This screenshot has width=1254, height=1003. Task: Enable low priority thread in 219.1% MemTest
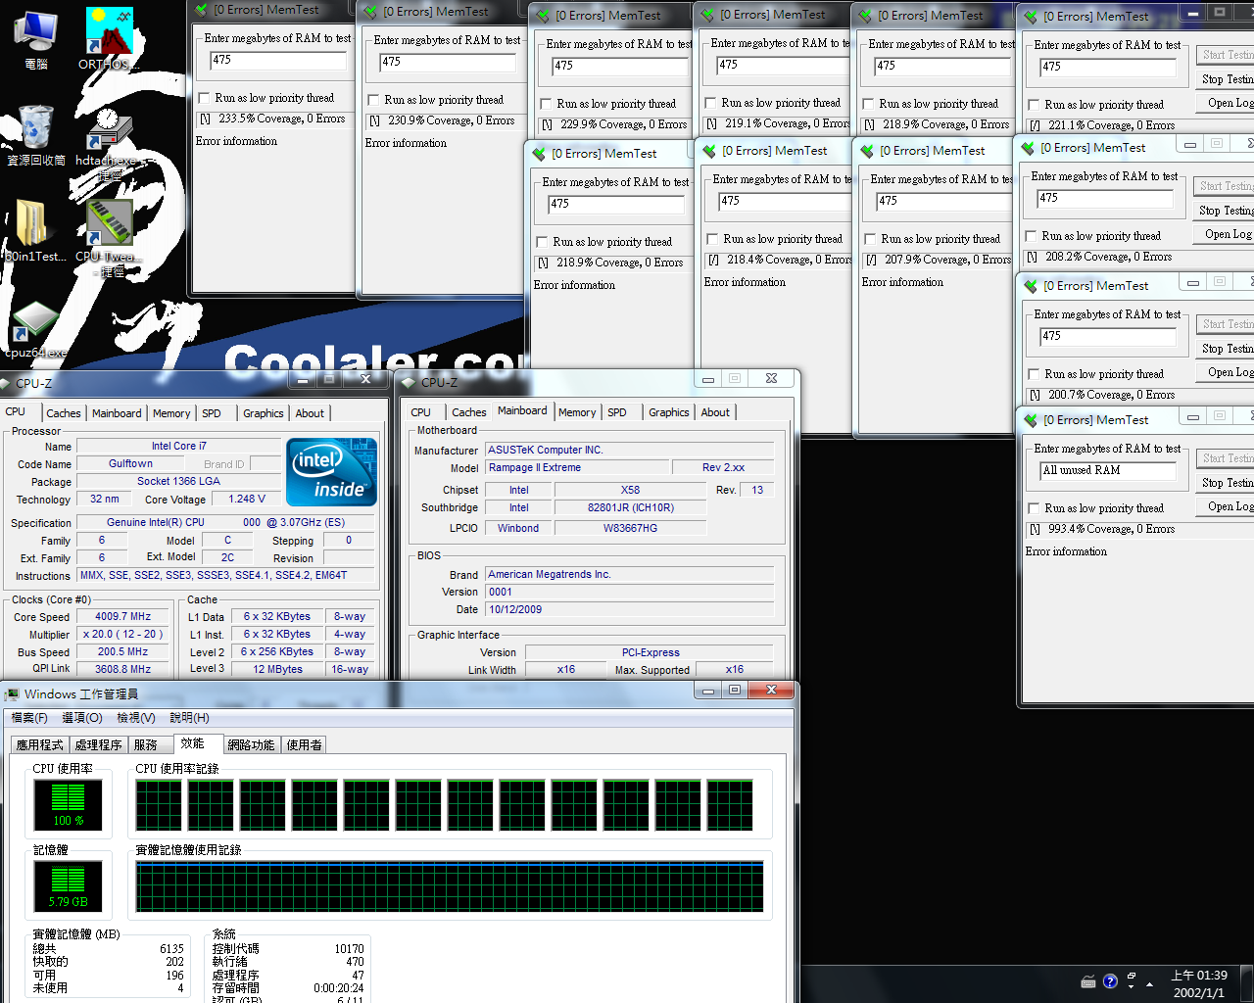pos(710,103)
